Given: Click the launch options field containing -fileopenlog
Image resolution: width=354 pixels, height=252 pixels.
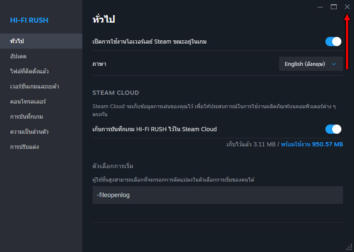Looking at the screenshot, I should [x=217, y=195].
